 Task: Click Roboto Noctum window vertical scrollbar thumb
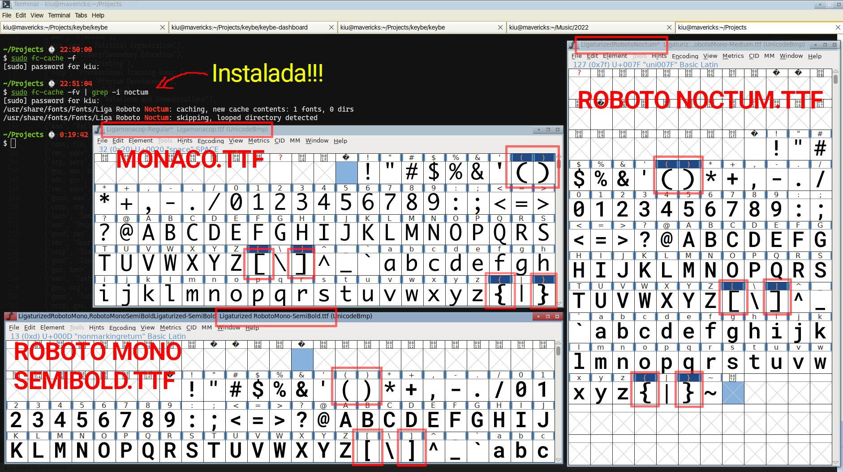coord(835,79)
